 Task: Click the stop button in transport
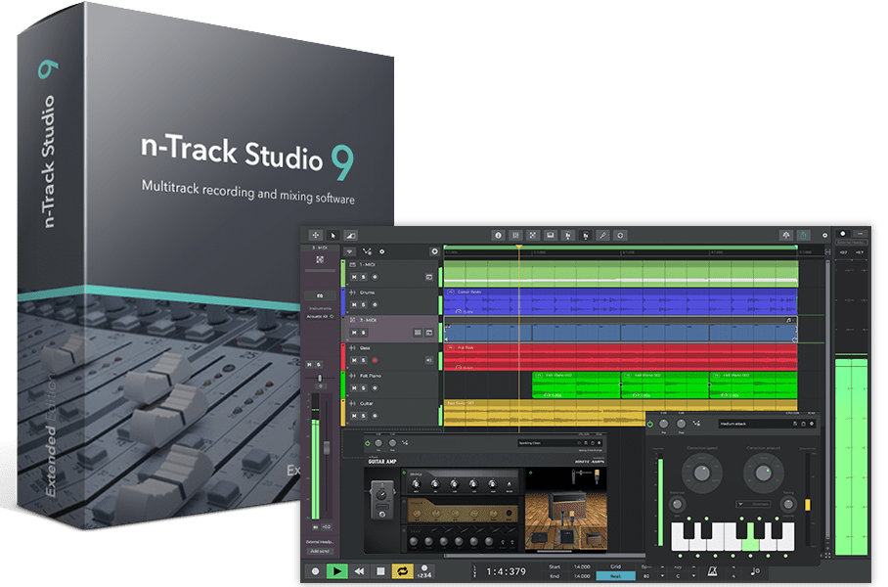coord(380,571)
